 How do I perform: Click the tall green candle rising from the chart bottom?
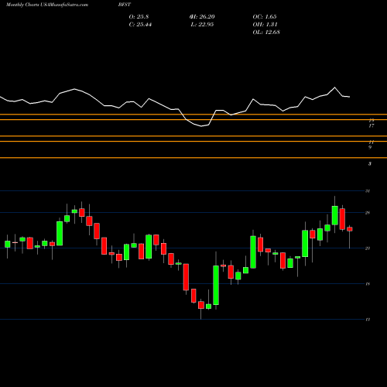pyautogui.click(x=216, y=285)
